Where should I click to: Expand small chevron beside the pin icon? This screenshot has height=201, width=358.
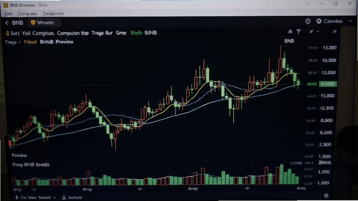click(x=318, y=31)
